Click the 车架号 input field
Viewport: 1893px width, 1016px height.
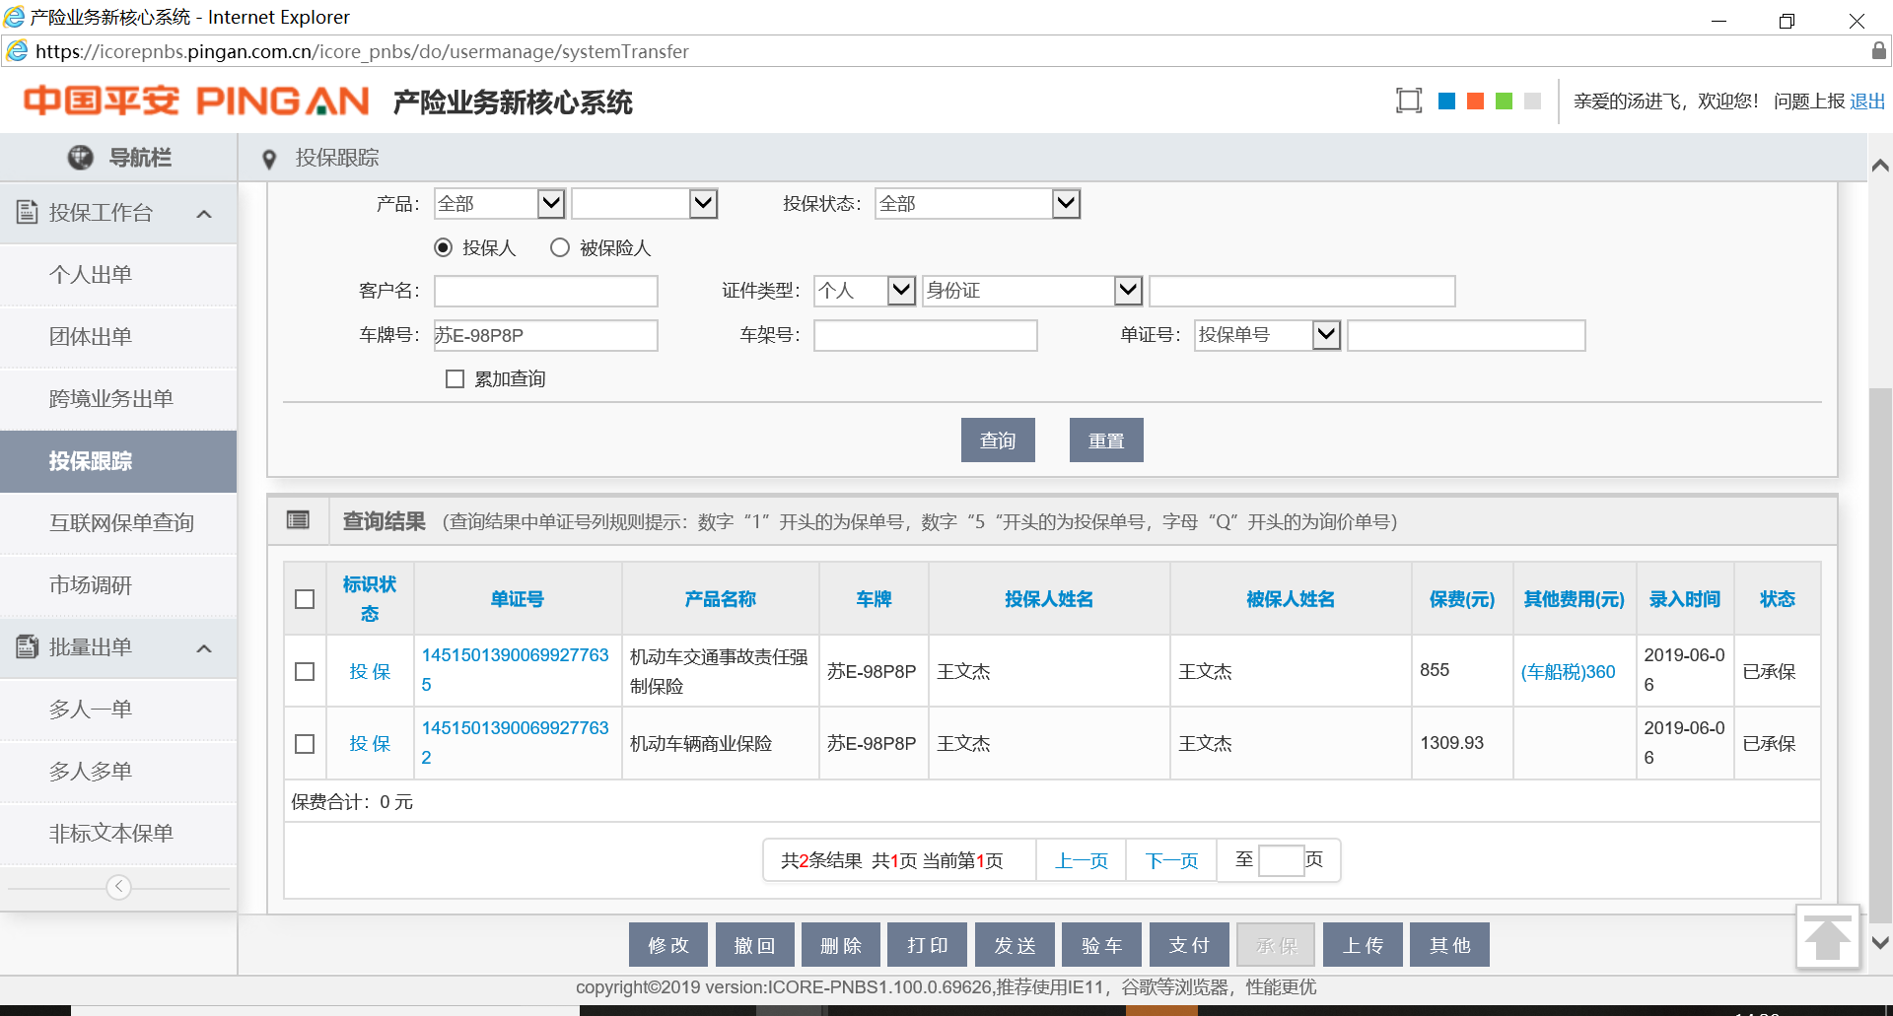point(925,336)
